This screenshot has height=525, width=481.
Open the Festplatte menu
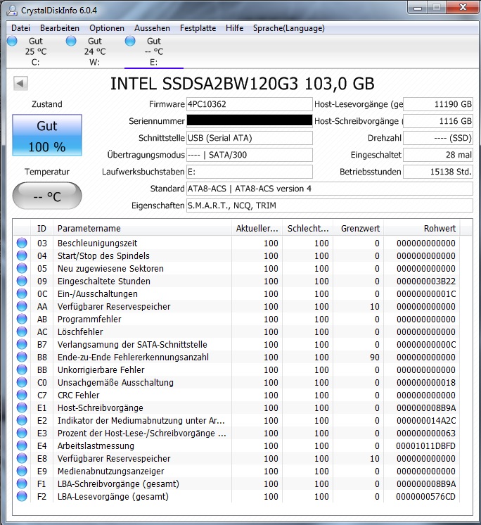tap(198, 28)
